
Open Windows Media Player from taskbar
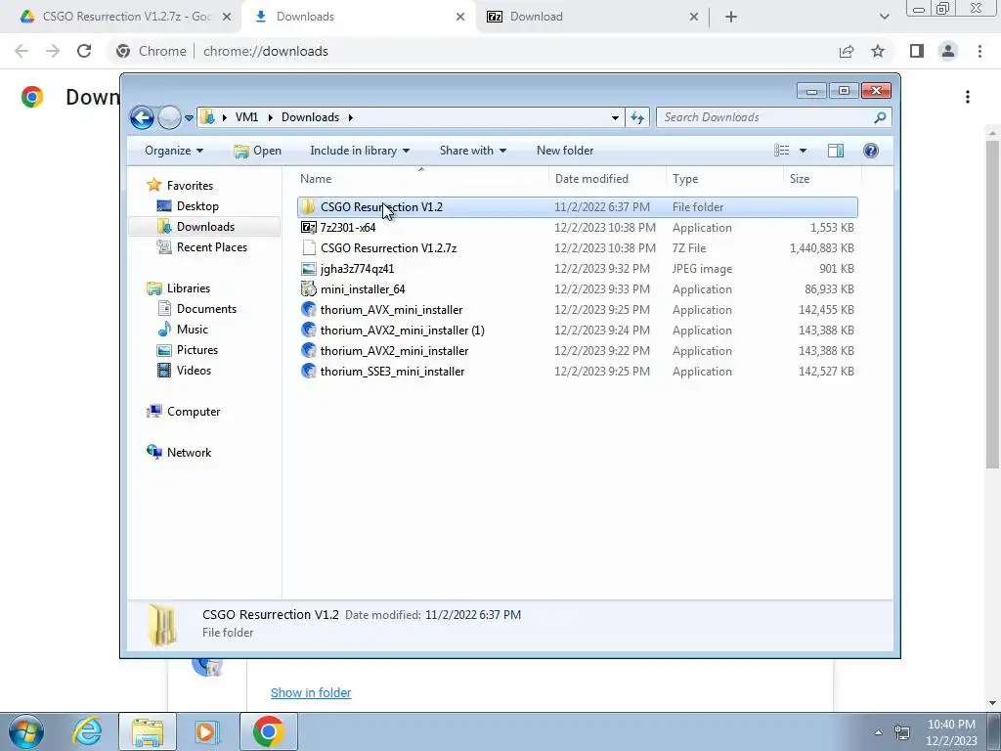[206, 731]
